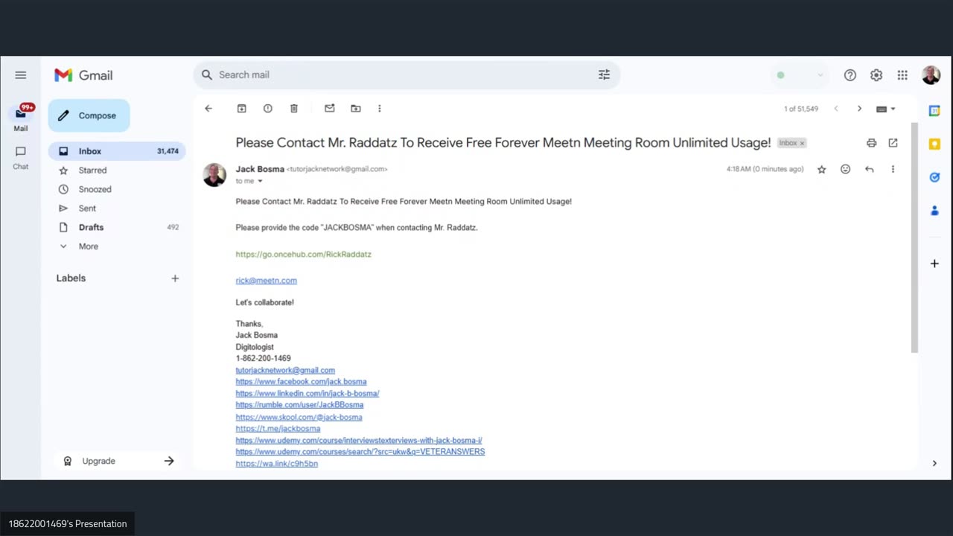
Task: Open Google Calendar side panel icon
Action: [x=934, y=111]
